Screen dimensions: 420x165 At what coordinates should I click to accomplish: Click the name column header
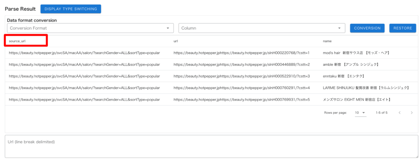[x=327, y=41]
